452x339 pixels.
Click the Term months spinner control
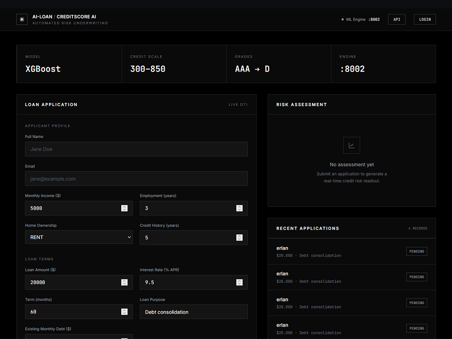pyautogui.click(x=124, y=312)
